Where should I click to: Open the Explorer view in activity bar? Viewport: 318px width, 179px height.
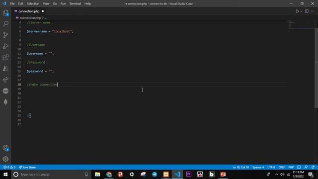tap(5, 13)
